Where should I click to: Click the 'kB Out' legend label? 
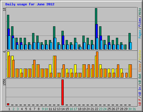coord(140,79)
